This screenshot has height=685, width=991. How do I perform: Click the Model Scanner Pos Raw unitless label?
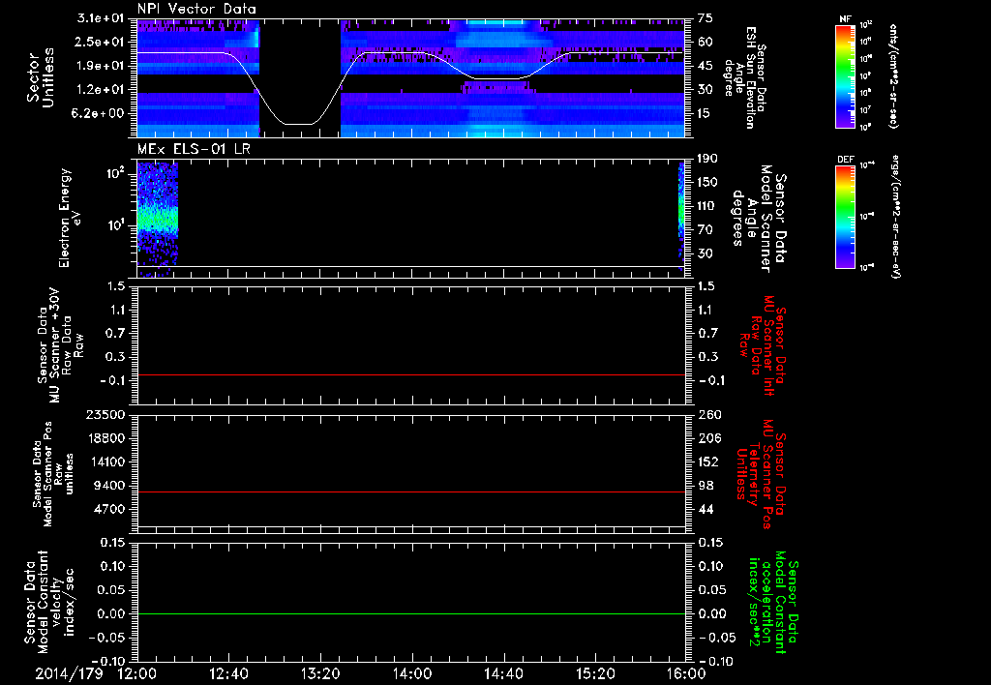53,474
